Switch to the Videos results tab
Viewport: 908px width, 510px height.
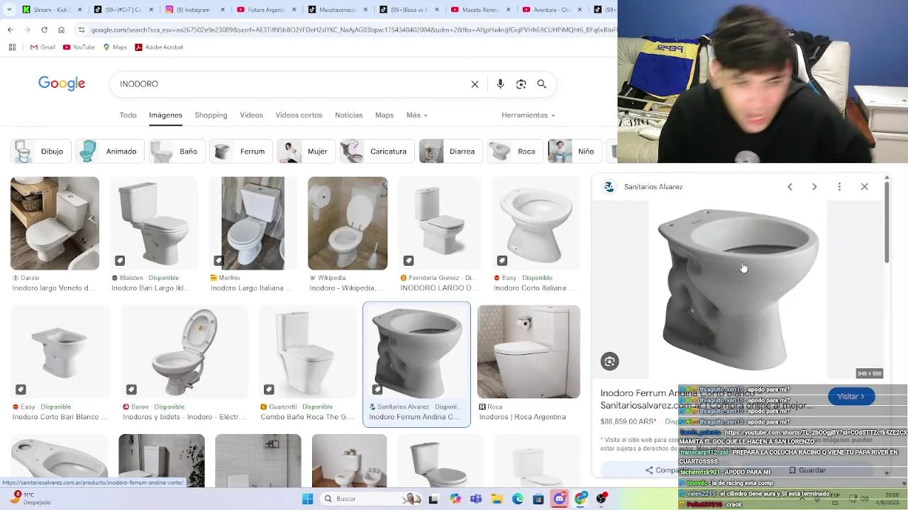pyautogui.click(x=251, y=115)
